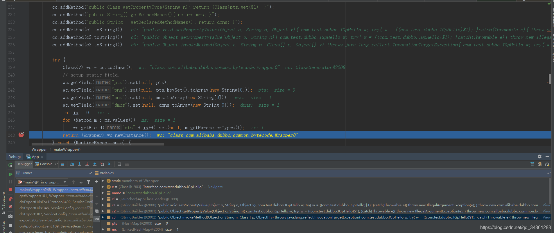Expand the name variable node
Image resolution: width=554 pixels, height=233 pixels.
(x=103, y=193)
